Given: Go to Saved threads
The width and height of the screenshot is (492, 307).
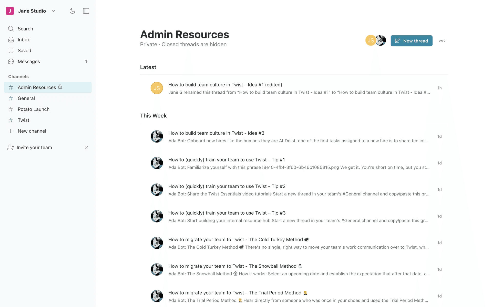Looking at the screenshot, I should (24, 51).
